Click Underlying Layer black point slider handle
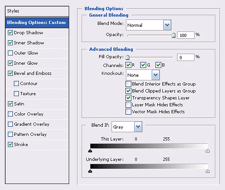 tap(90, 171)
